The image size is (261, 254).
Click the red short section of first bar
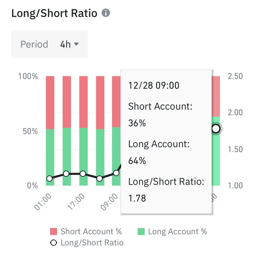coord(50,102)
